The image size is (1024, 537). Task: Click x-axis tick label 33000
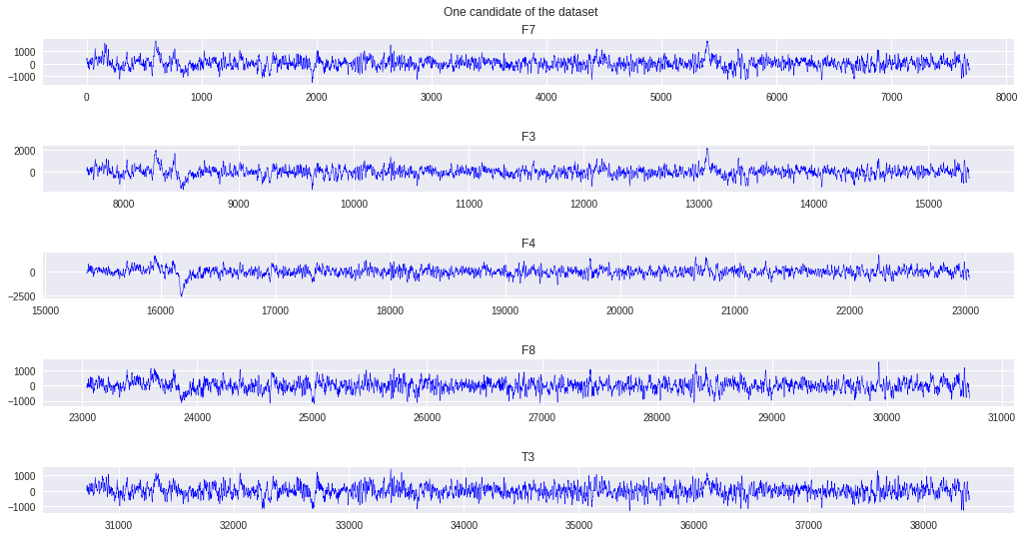[x=349, y=525]
